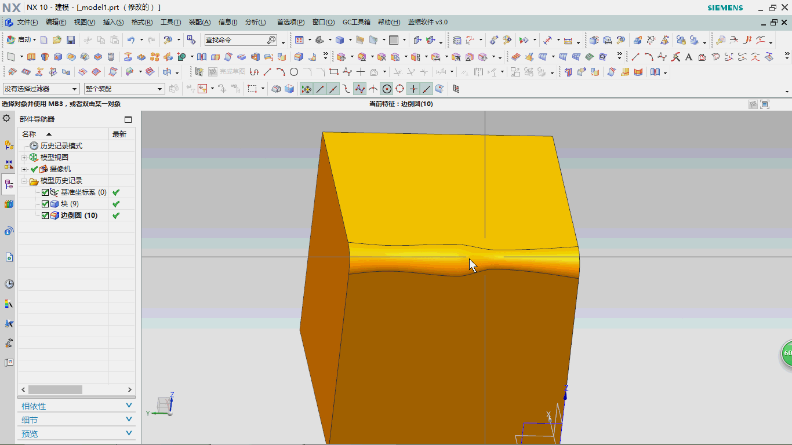Click the 最新 column header
The height and width of the screenshot is (445, 792).
[x=122, y=134]
